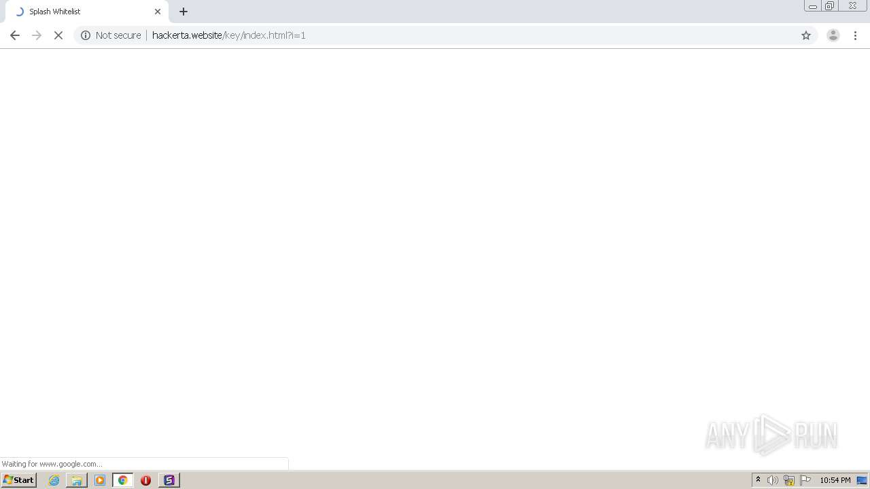Viewport: 870px width, 489px height.
Task: Open the Action Center flag icon
Action: (805, 480)
